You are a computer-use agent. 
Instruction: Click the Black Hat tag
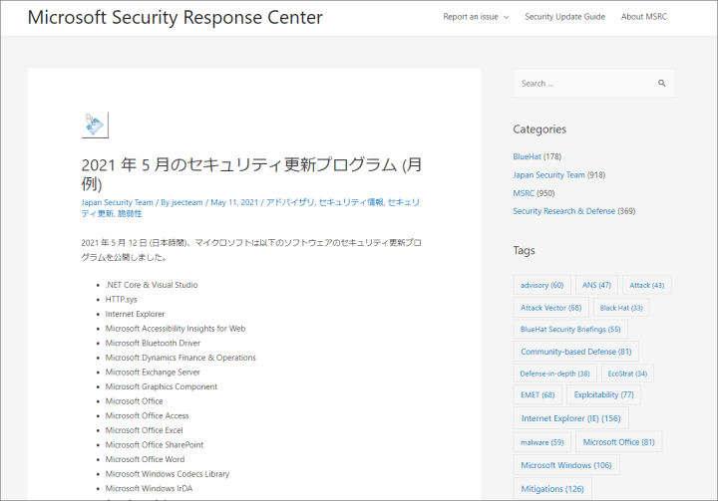tap(620, 308)
